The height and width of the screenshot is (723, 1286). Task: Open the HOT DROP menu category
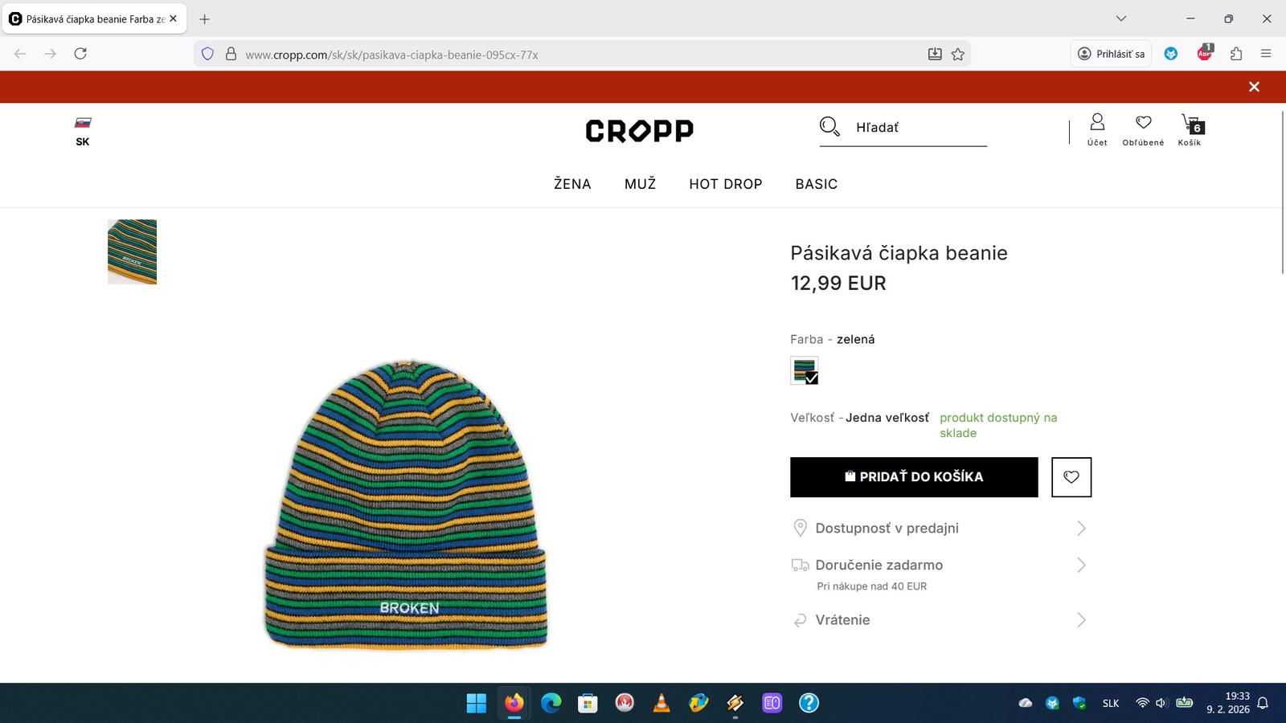point(726,184)
